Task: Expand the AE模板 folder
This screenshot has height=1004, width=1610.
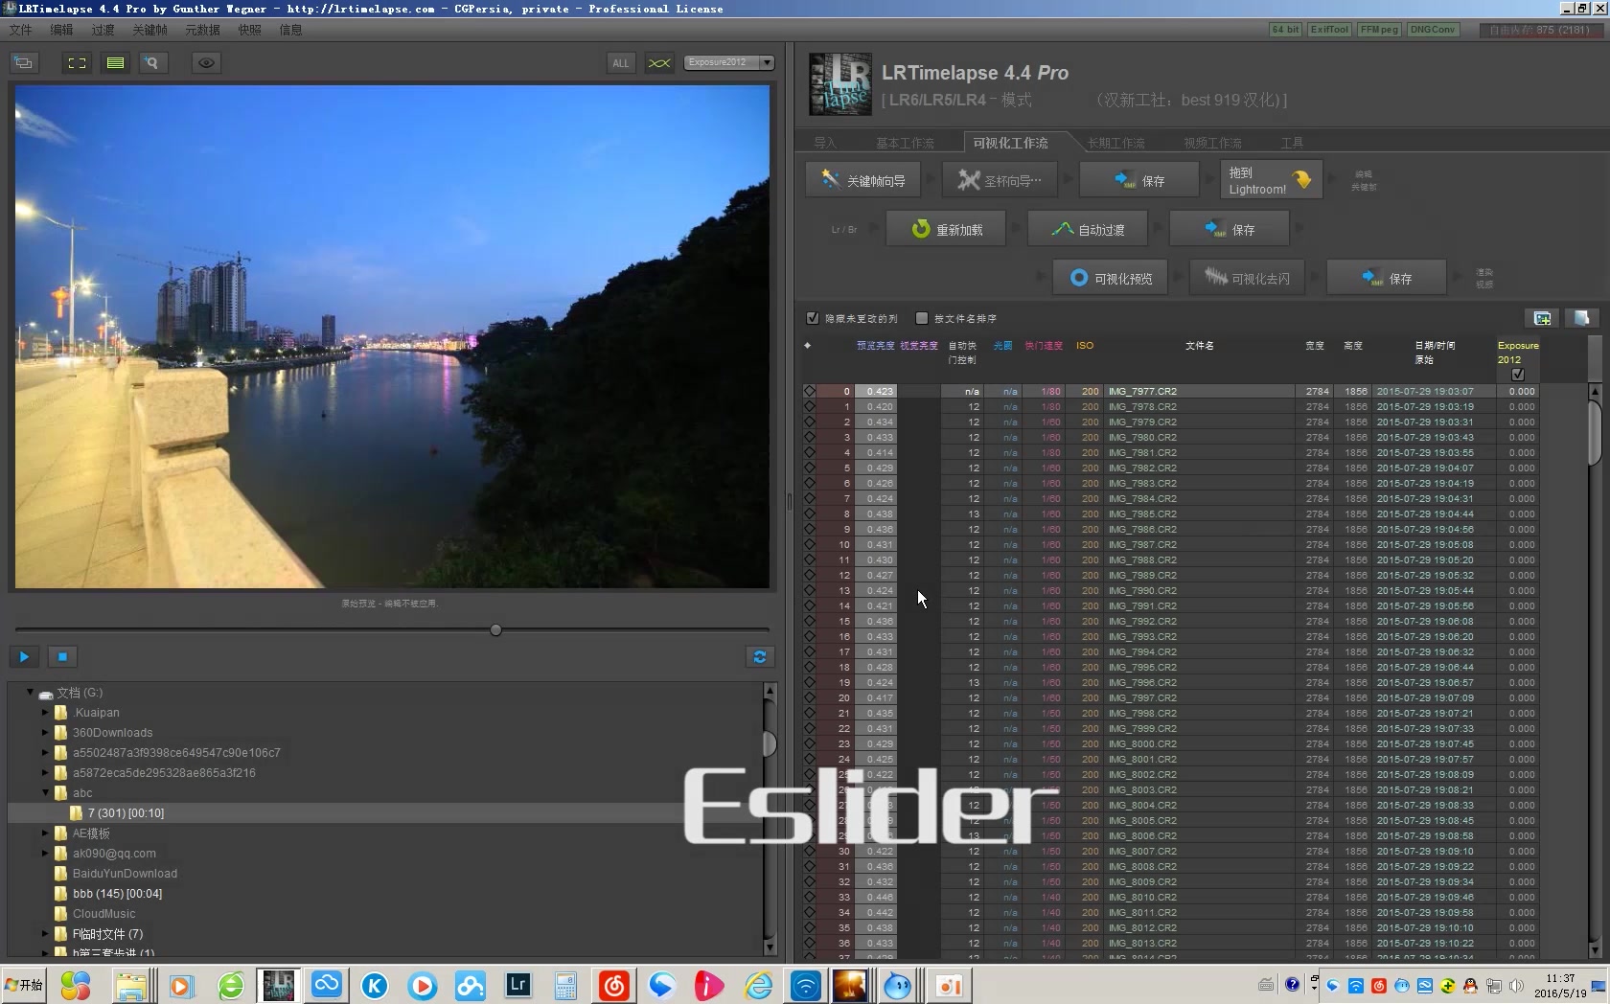Action: click(x=44, y=833)
